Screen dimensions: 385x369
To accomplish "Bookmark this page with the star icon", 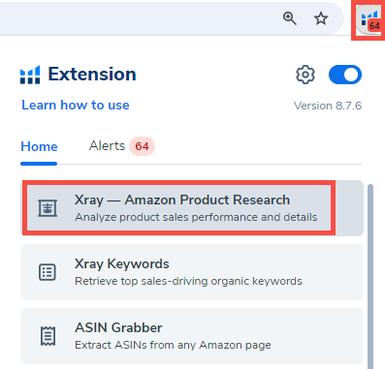I will click(x=321, y=18).
